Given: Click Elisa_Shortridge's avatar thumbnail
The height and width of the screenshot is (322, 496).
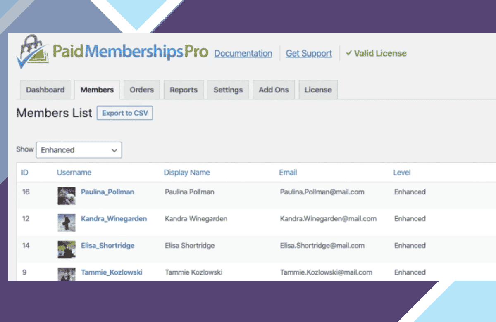Looking at the screenshot, I should [67, 249].
